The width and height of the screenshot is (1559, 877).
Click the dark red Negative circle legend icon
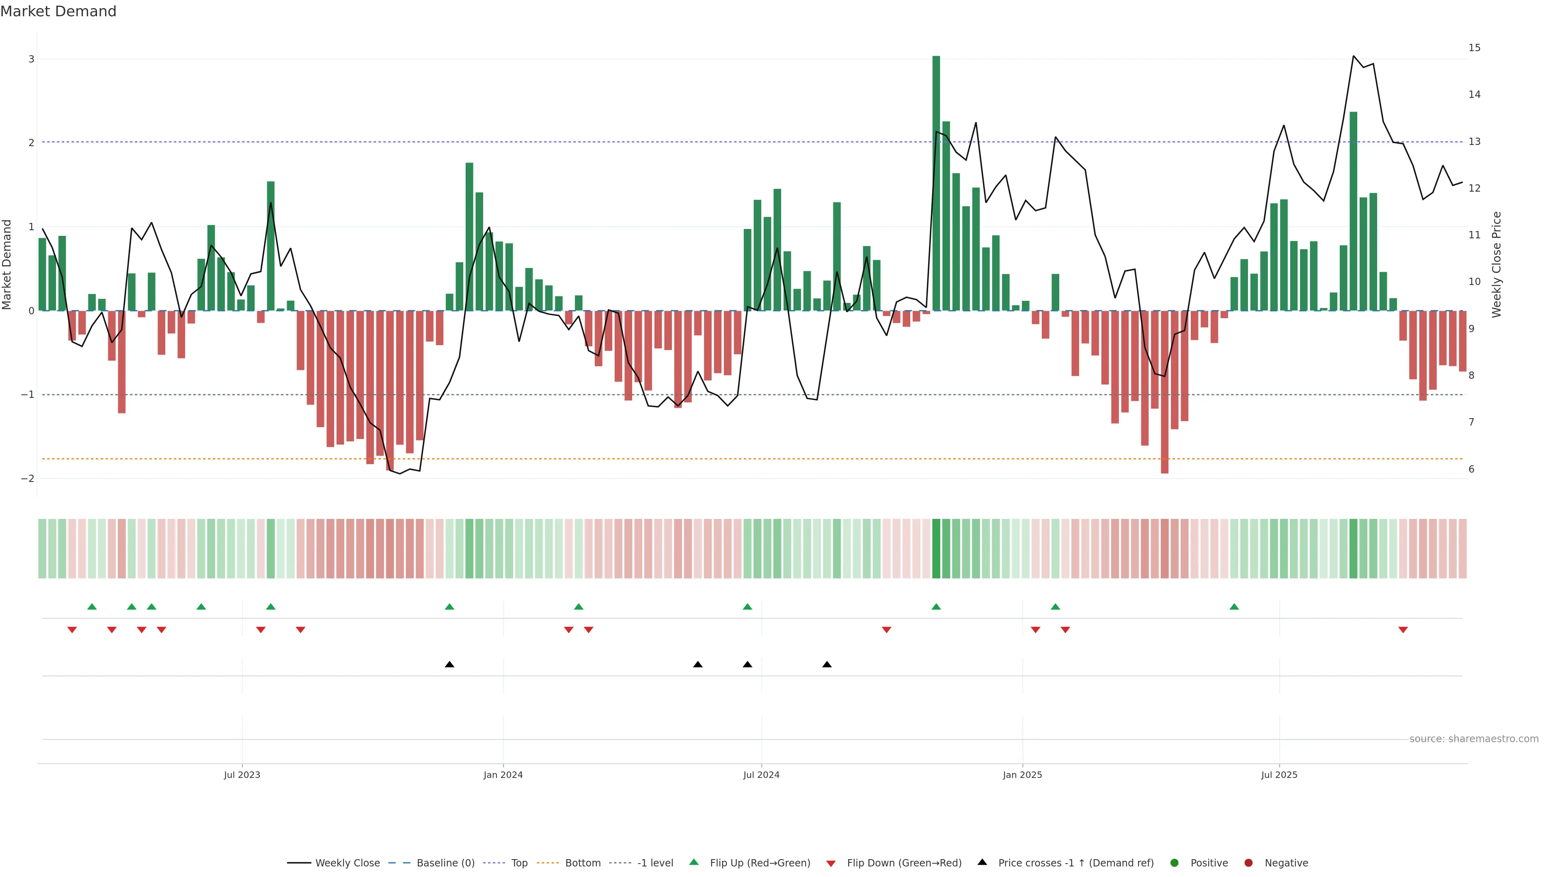[x=1248, y=862]
